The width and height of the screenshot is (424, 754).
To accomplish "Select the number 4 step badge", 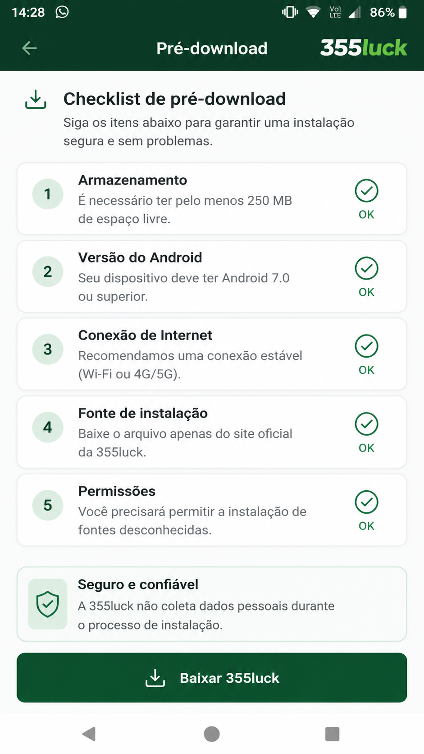I will [x=48, y=427].
